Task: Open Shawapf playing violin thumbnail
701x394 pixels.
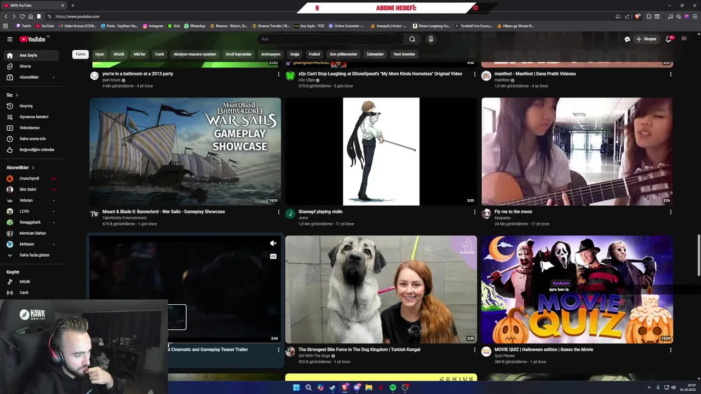Action: (381, 152)
